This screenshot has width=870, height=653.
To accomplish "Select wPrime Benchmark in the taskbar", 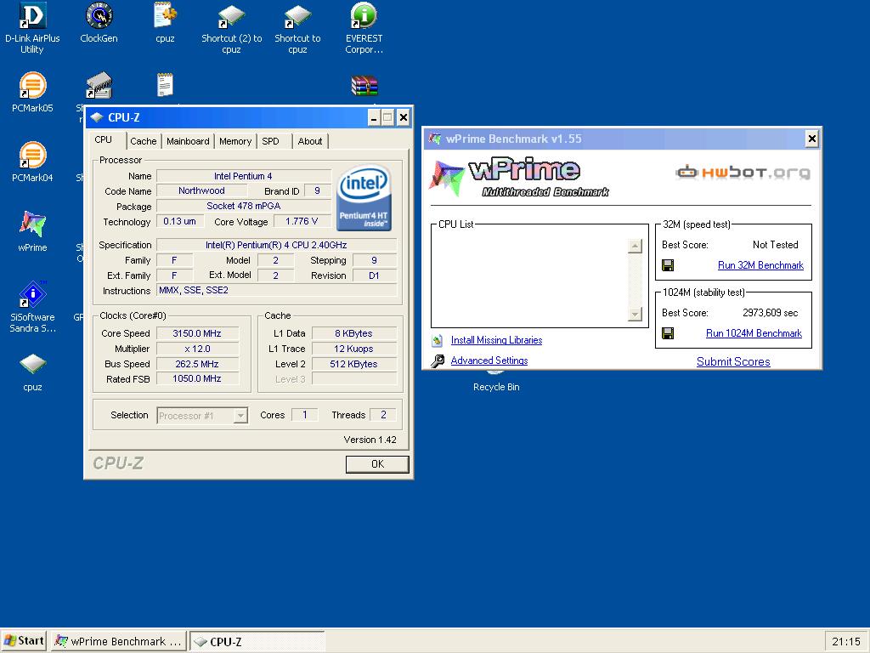I will pos(119,641).
